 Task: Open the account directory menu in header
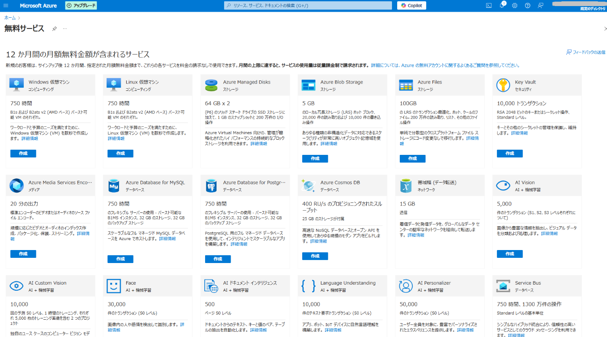(579, 6)
